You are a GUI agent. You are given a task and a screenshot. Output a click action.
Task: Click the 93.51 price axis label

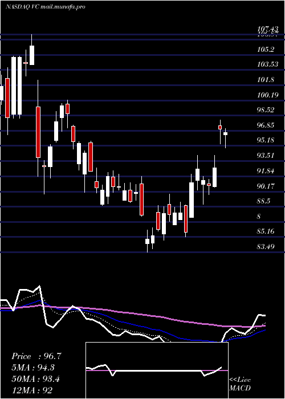(x=266, y=155)
